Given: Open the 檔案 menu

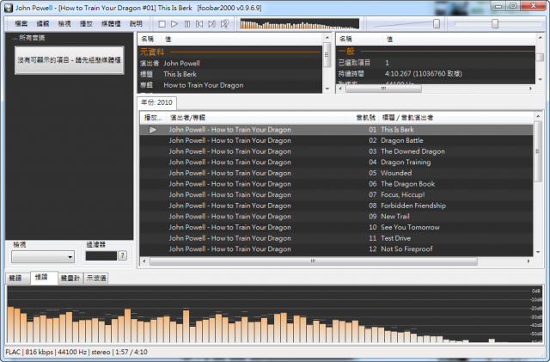Looking at the screenshot, I should (x=21, y=24).
